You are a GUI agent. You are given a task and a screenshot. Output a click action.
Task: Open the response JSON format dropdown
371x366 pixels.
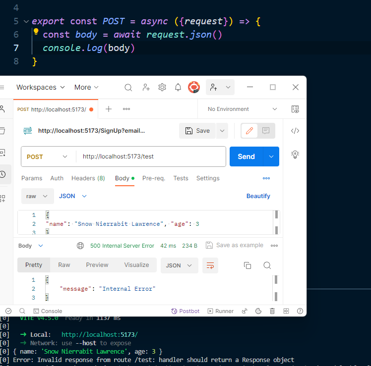[x=179, y=265]
